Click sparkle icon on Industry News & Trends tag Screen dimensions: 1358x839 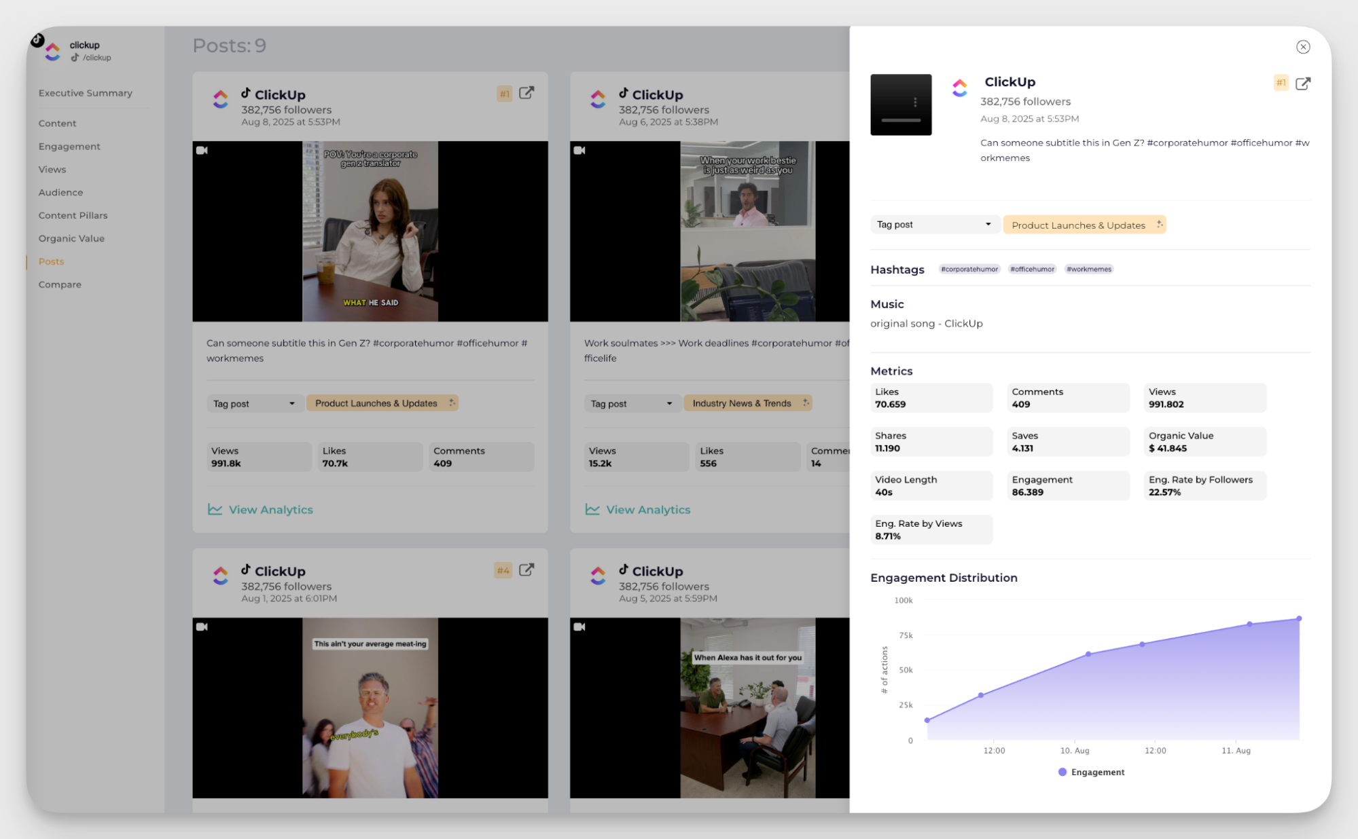click(806, 403)
